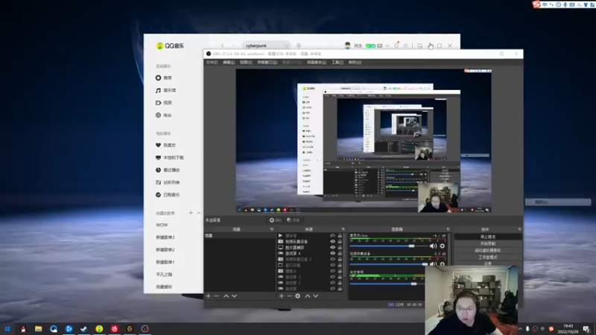Open QQ音乐 skin icon with red dot

pyautogui.click(x=396, y=45)
